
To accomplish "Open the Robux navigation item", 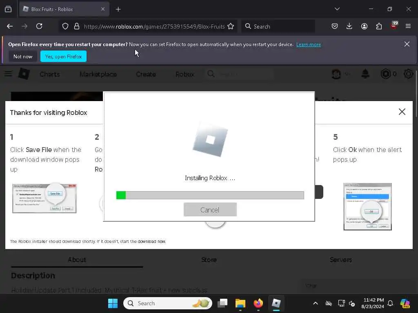I will (185, 74).
